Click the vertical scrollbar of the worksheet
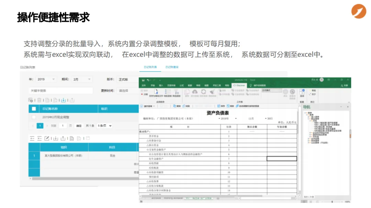The width and height of the screenshot is (371, 208). point(300,151)
